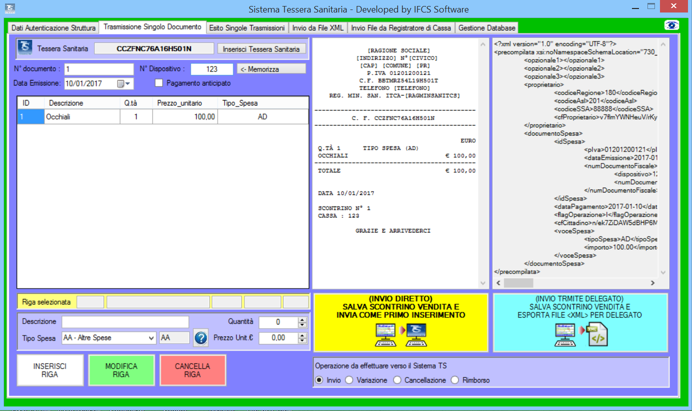This screenshot has width=692, height=411.
Task: Click the receipt preview scroll down arrow
Action: point(483,283)
